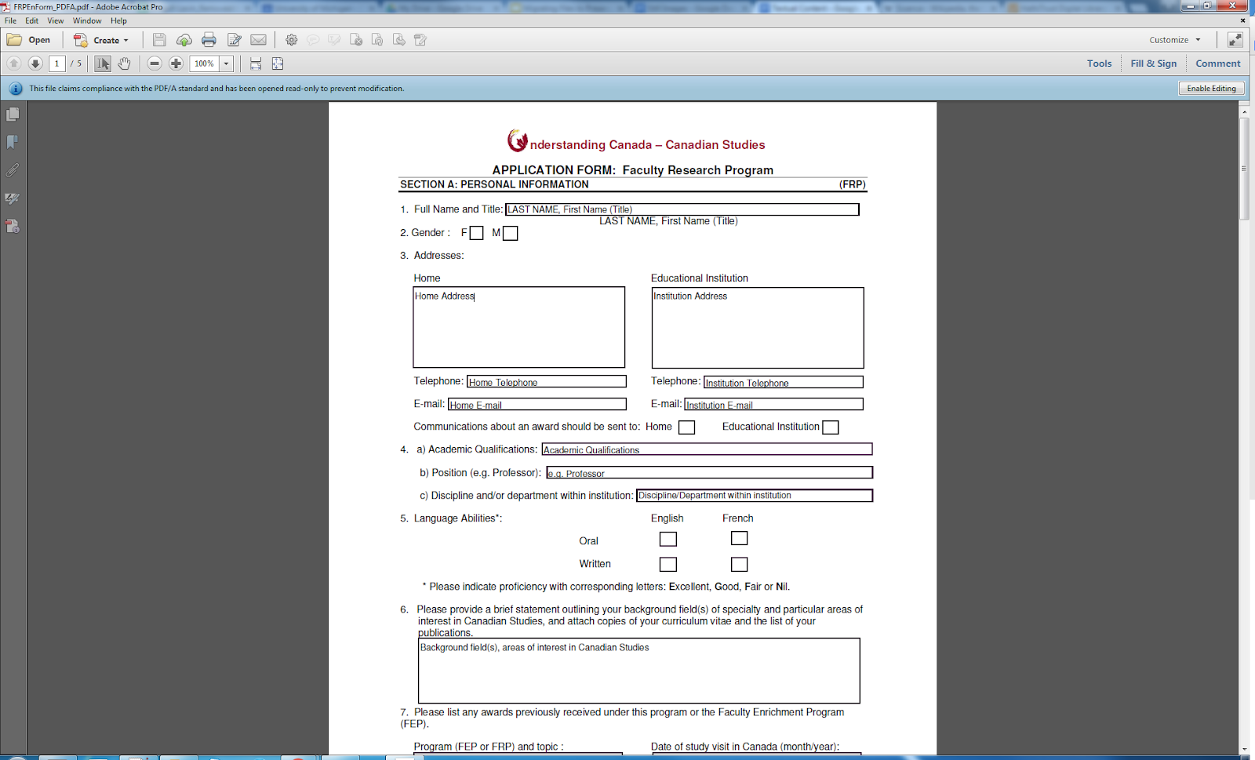1255x760 pixels.
Task: Choose the Select text cursor tool
Action: pyautogui.click(x=103, y=64)
